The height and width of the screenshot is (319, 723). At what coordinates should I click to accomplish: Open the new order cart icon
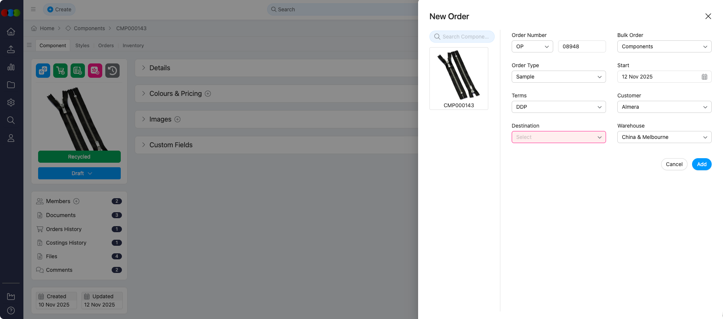tap(60, 70)
